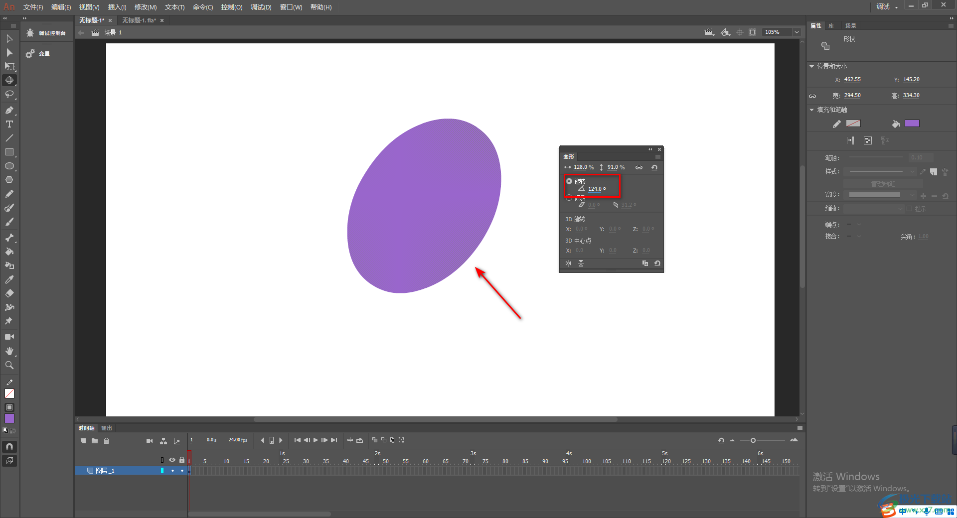Choose the Paint Bucket tool
The height and width of the screenshot is (518, 957).
coord(9,252)
